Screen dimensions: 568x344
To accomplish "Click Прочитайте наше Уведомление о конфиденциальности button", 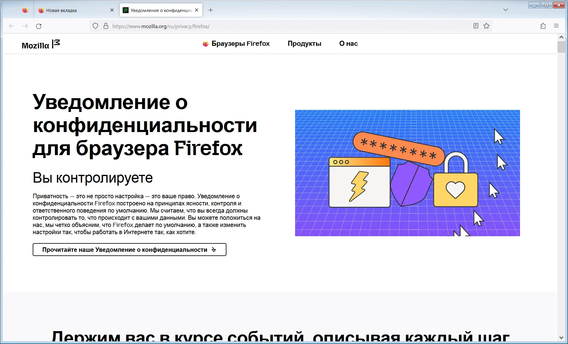I will (130, 250).
